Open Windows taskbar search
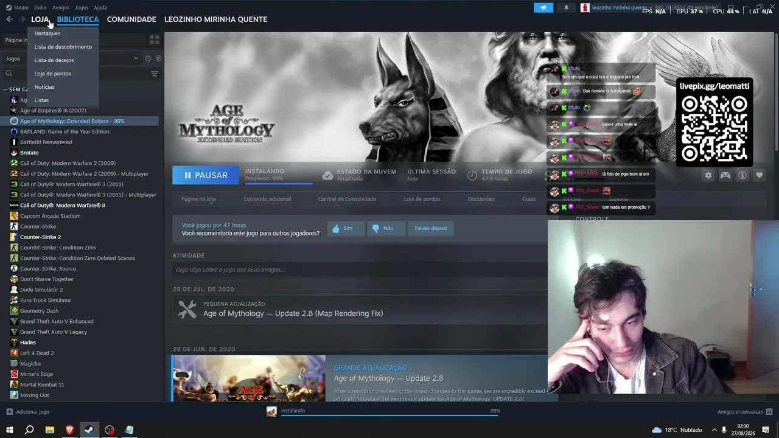Viewport: 779px width, 438px height. (x=29, y=430)
